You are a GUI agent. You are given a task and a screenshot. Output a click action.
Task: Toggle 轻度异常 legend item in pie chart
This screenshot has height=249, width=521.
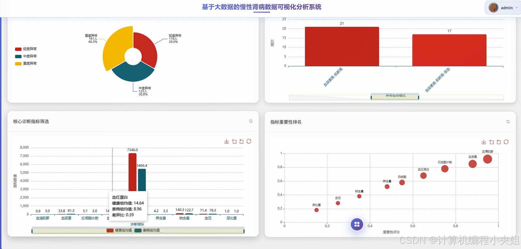[26, 49]
